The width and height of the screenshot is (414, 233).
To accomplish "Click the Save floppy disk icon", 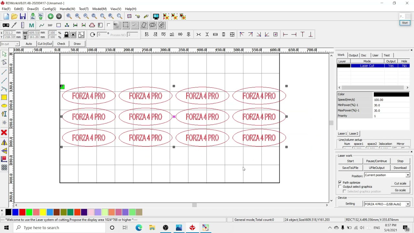I will (23, 17).
